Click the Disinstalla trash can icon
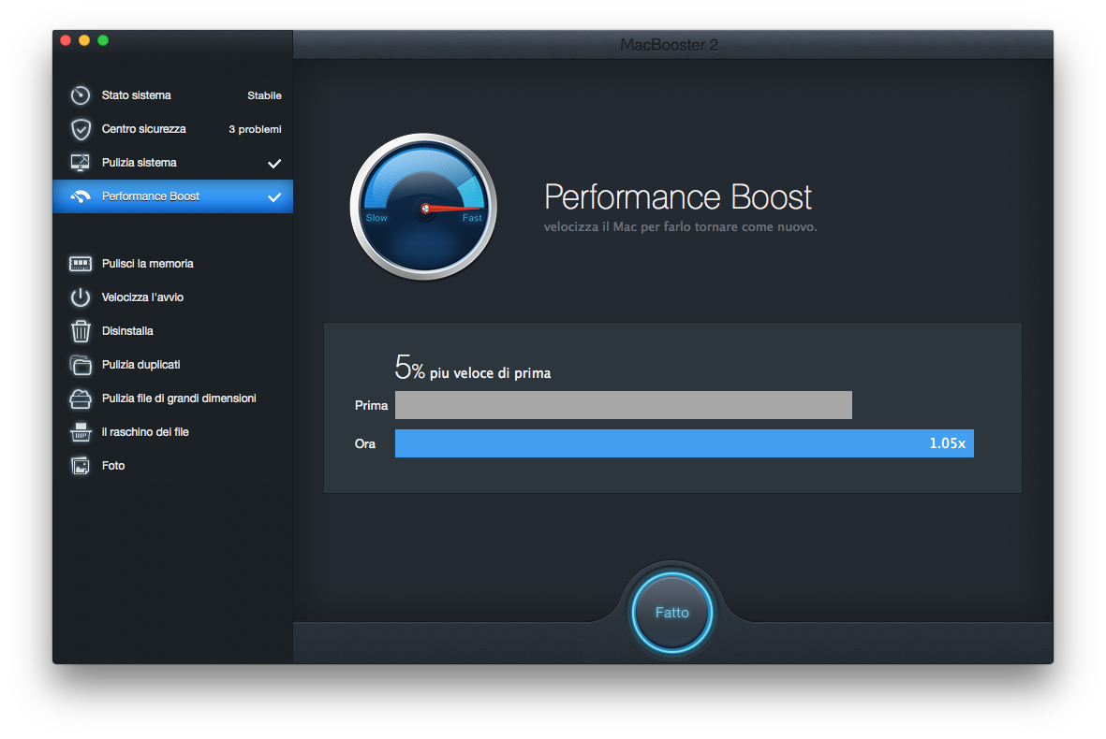1106x739 pixels. [x=81, y=331]
